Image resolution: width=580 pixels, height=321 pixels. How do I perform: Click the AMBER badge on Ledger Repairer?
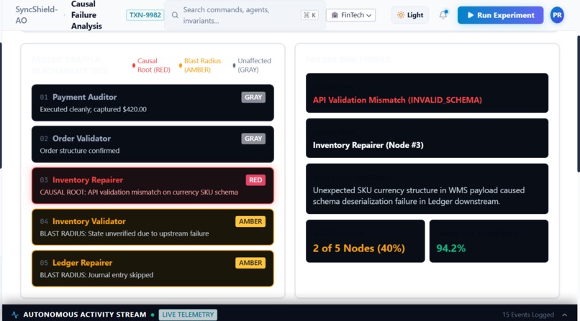[250, 263]
